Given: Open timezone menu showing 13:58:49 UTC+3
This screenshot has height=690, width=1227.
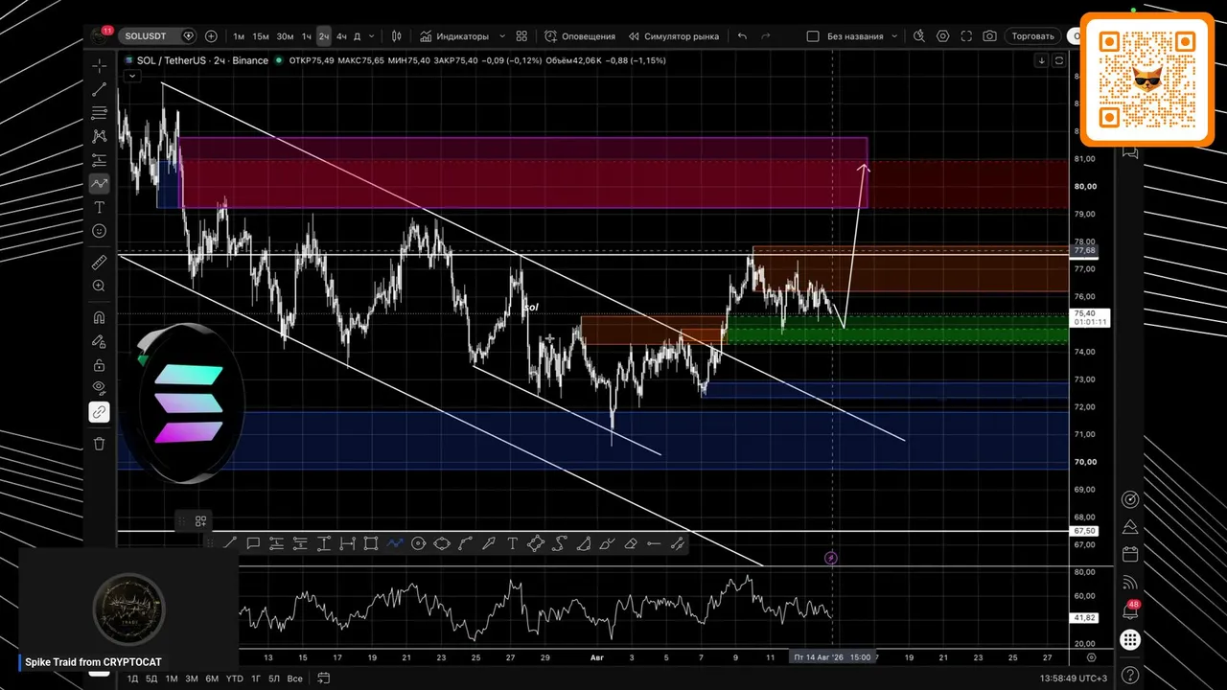Looking at the screenshot, I should [1074, 678].
